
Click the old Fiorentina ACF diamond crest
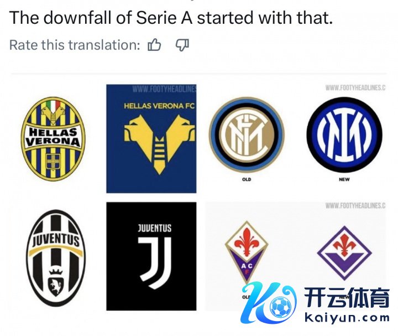(247, 252)
